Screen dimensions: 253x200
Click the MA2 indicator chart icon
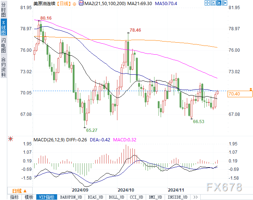[81, 3]
